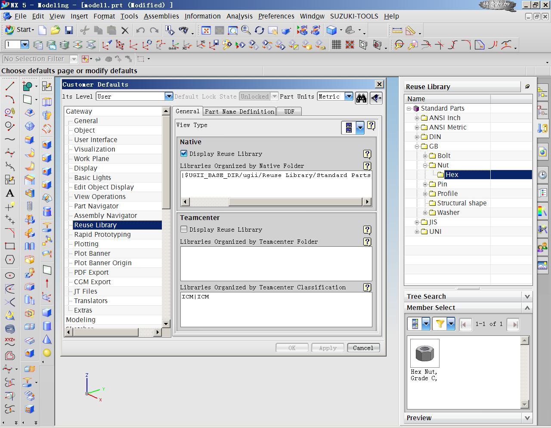Click the Redo arrow icon
Viewport: 551px width, 428px height.
[154, 30]
